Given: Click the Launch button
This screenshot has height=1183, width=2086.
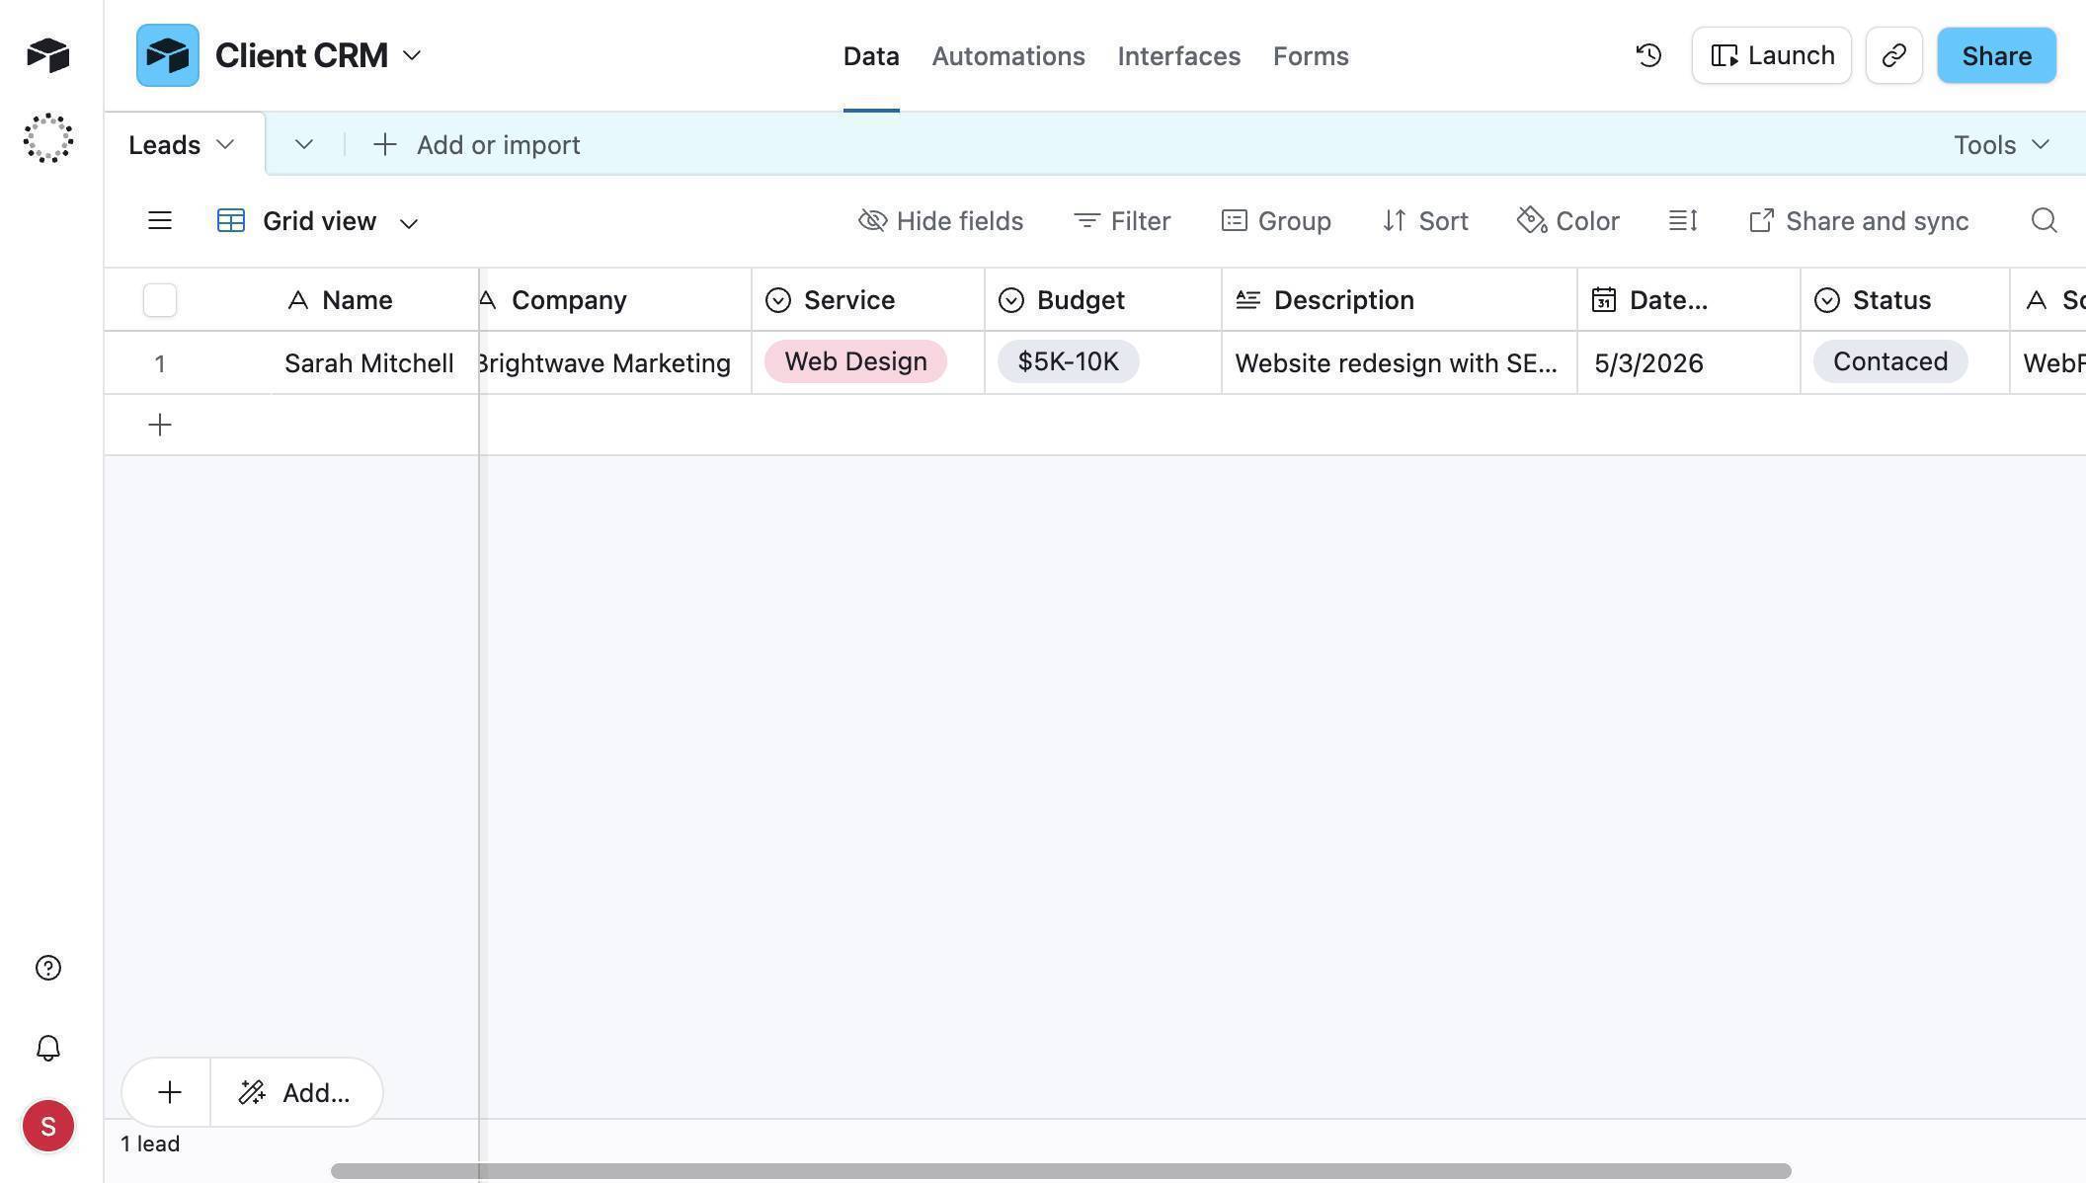Looking at the screenshot, I should click(1770, 55).
